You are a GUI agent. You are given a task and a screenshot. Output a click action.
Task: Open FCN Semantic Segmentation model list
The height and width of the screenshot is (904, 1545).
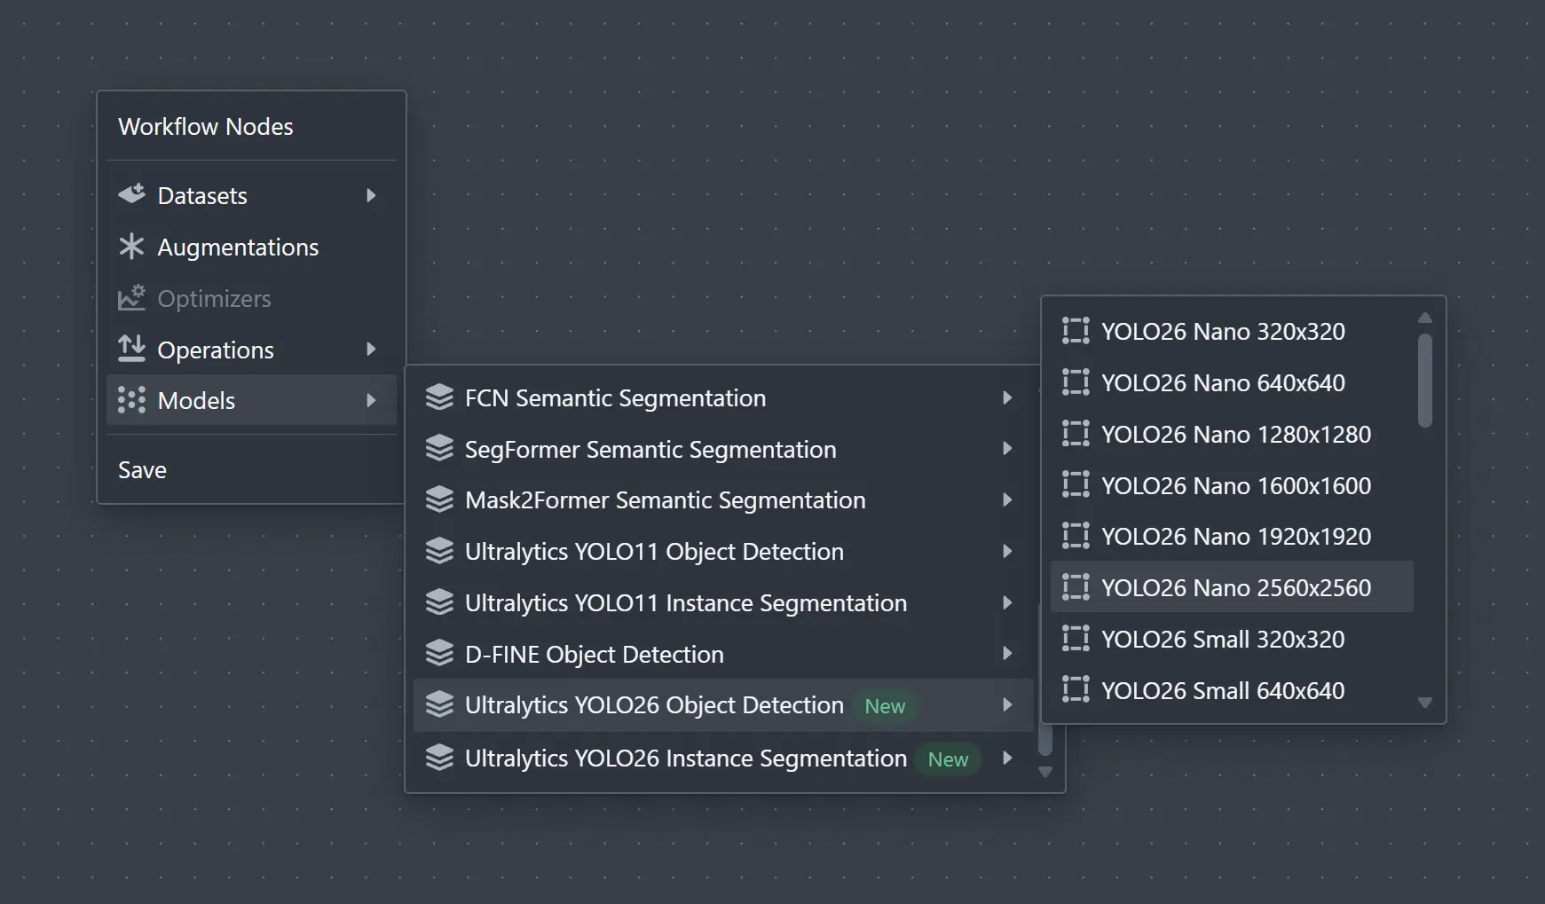click(723, 397)
